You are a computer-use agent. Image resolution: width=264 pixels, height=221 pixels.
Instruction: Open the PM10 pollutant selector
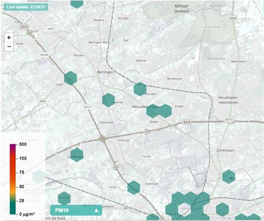(x=76, y=210)
